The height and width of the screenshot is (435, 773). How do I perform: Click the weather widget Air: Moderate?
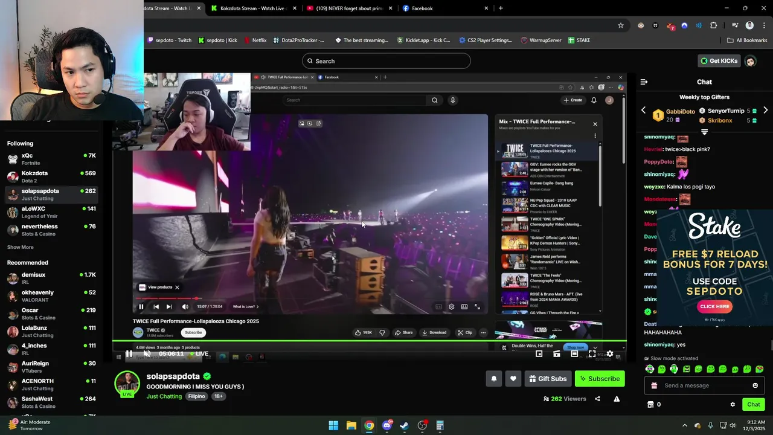click(x=30, y=425)
